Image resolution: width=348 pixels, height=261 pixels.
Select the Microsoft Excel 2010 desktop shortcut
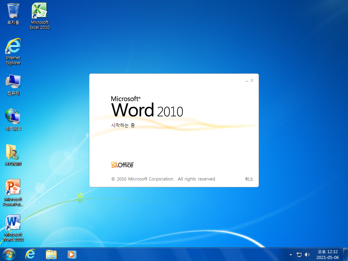click(x=39, y=16)
